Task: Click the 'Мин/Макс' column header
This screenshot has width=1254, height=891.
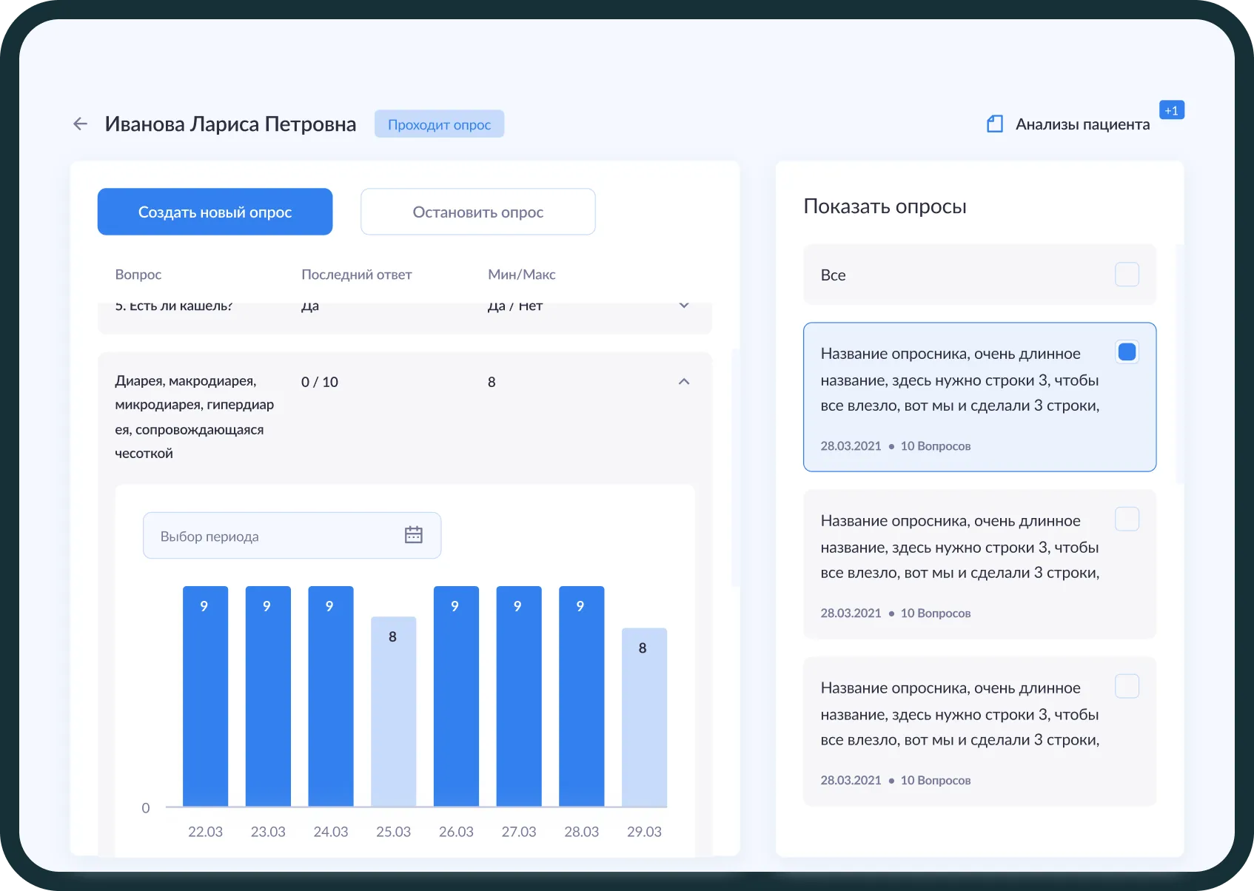Action: [x=521, y=275]
